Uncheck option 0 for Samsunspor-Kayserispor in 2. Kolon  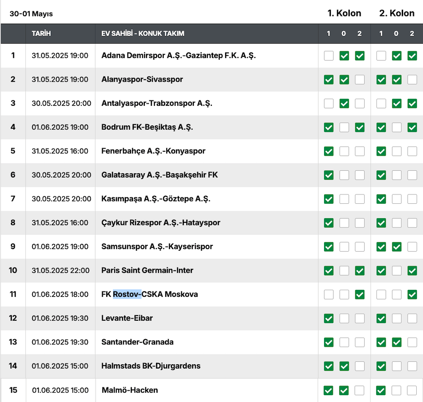396,247
